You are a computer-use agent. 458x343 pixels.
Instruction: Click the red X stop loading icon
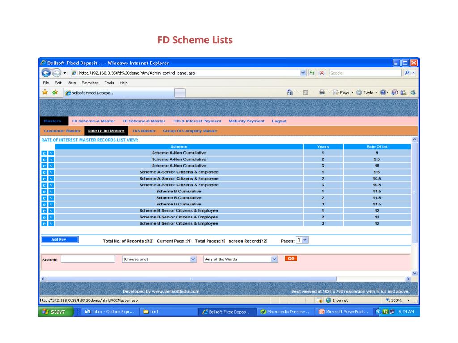pyautogui.click(x=322, y=73)
